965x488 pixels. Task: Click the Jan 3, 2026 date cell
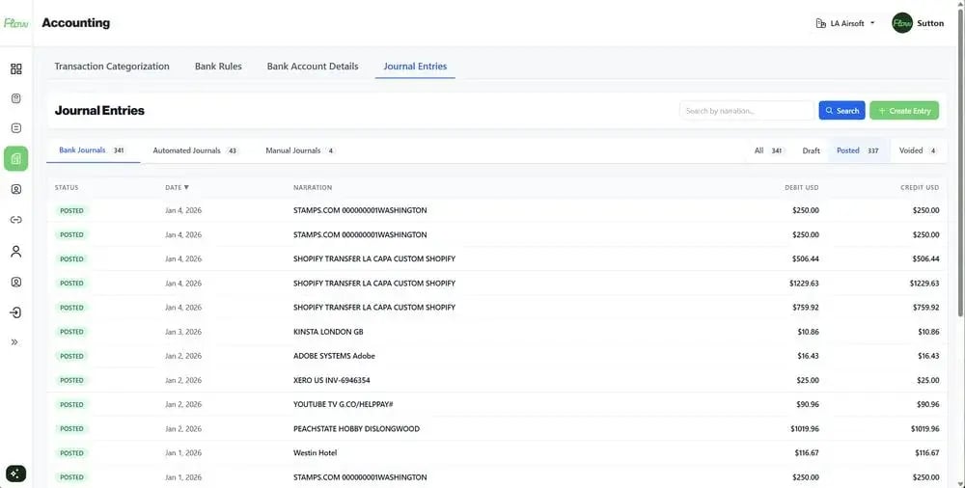(182, 332)
